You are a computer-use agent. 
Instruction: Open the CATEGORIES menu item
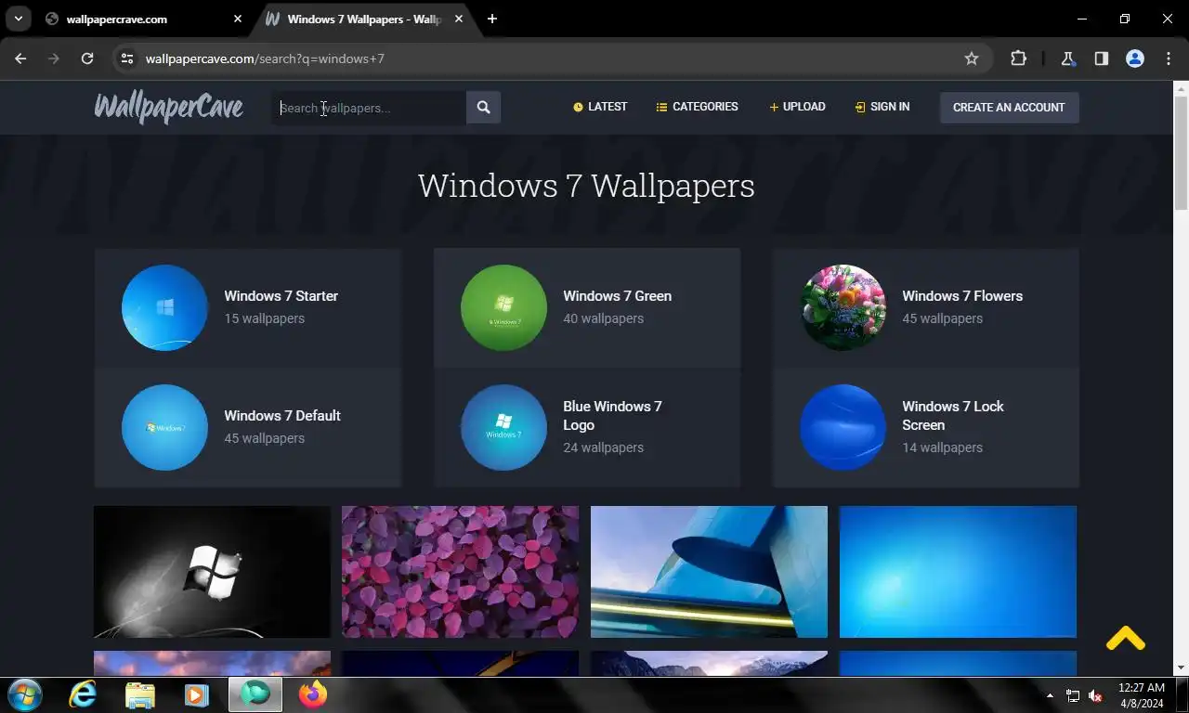coord(697,107)
